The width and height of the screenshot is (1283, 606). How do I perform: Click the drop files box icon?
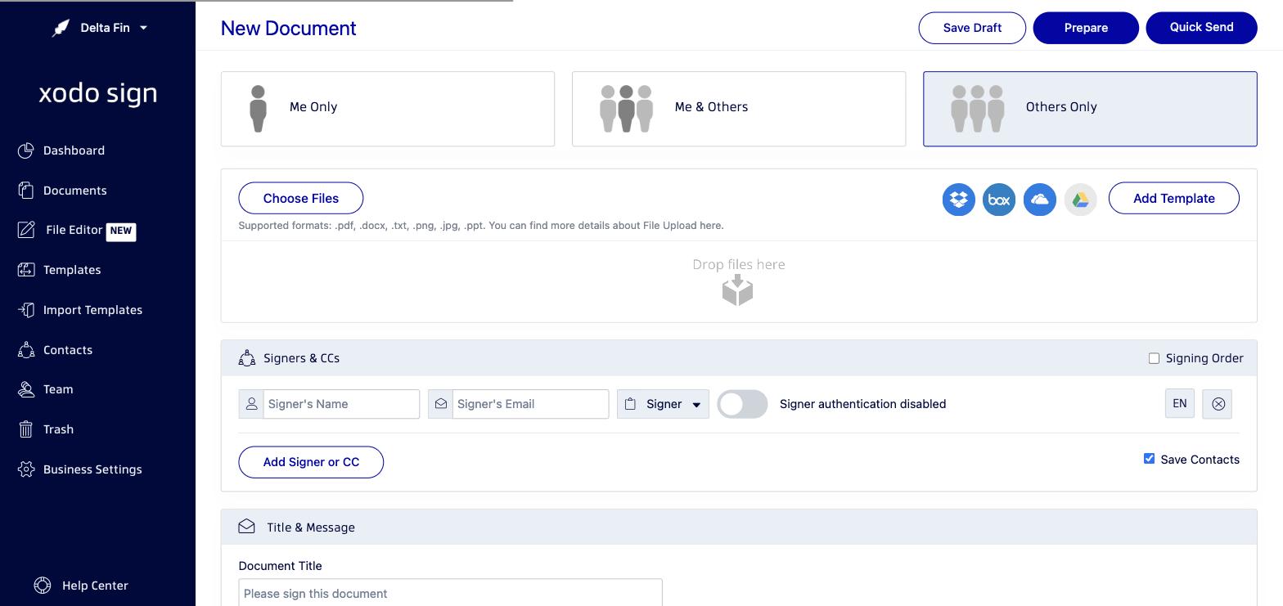[738, 290]
